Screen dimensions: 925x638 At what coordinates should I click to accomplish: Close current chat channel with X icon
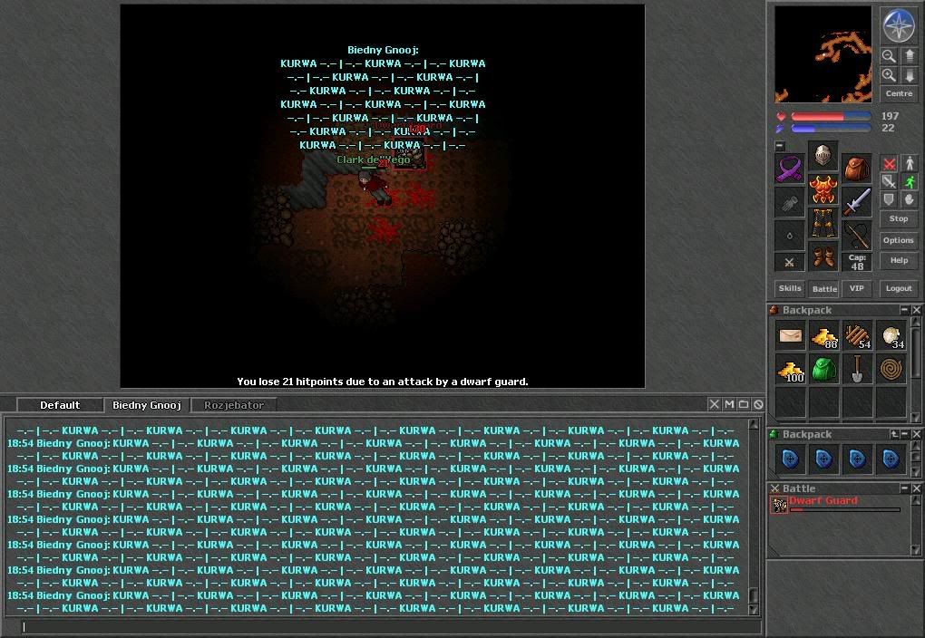[x=715, y=404]
